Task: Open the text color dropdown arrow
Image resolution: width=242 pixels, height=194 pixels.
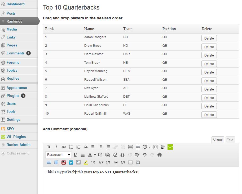Action: pos(95,155)
